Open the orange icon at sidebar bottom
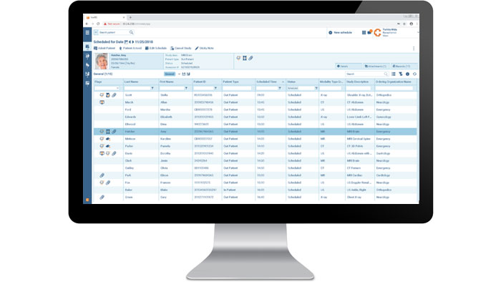 [87, 200]
